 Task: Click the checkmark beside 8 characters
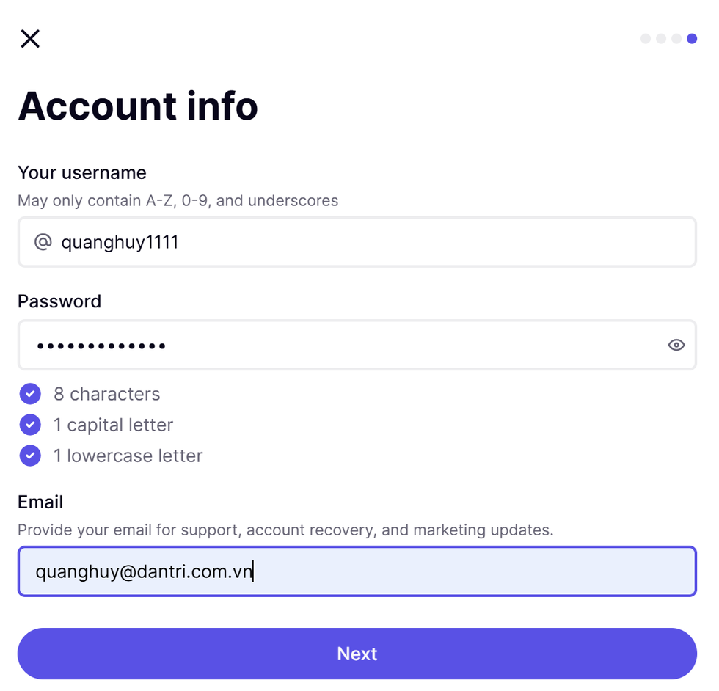click(30, 394)
